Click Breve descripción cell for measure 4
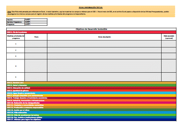Image resolution: width=189 pixels, height=132 pixels. (104, 66)
